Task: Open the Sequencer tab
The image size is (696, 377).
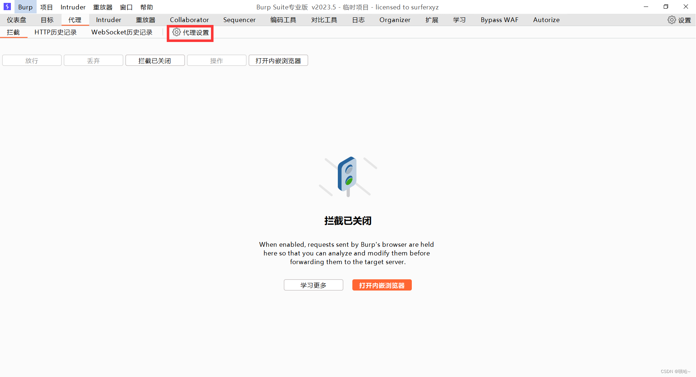Action: 239,20
